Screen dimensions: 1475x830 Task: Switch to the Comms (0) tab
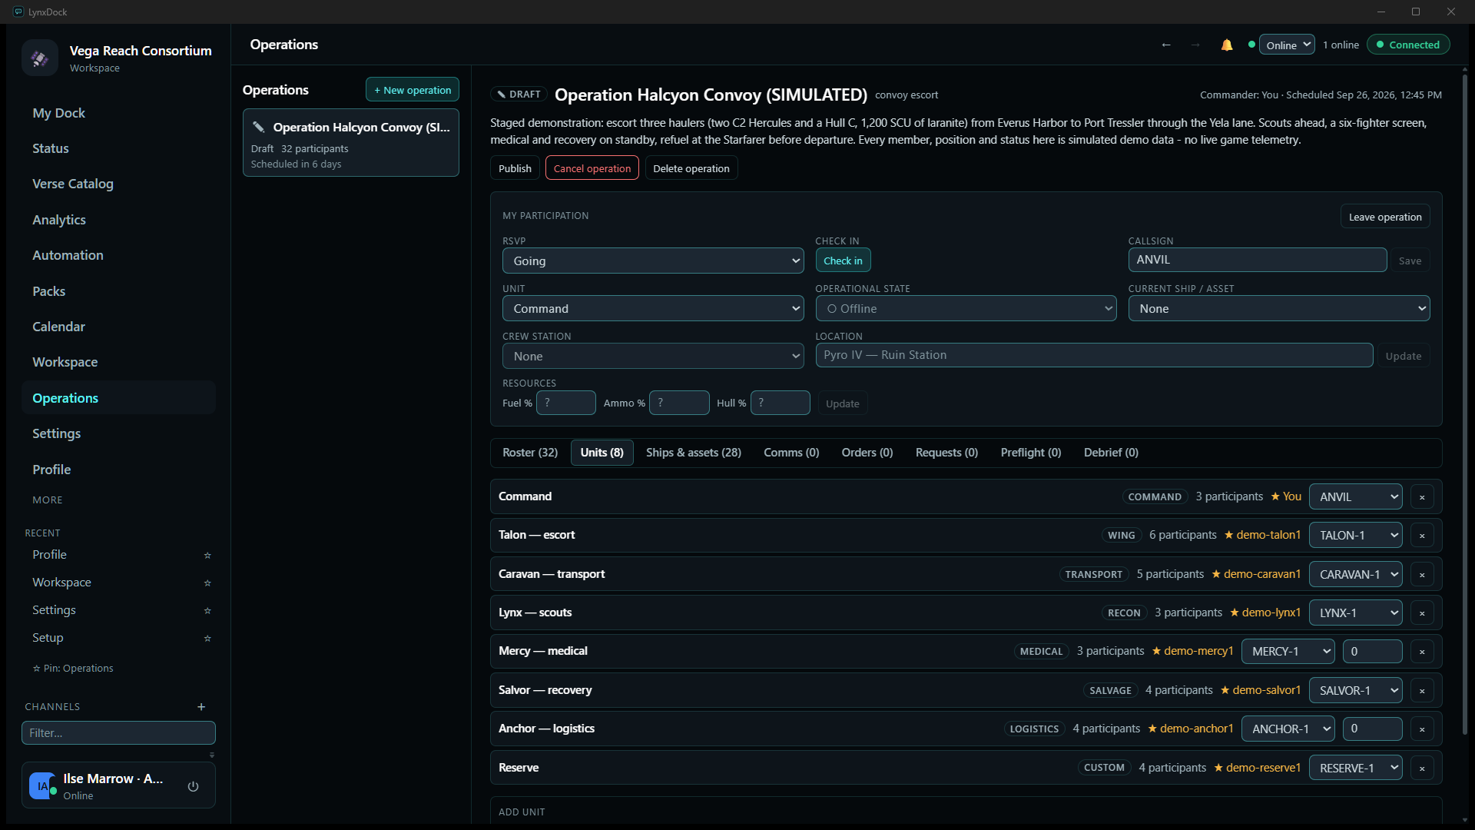[x=791, y=453]
